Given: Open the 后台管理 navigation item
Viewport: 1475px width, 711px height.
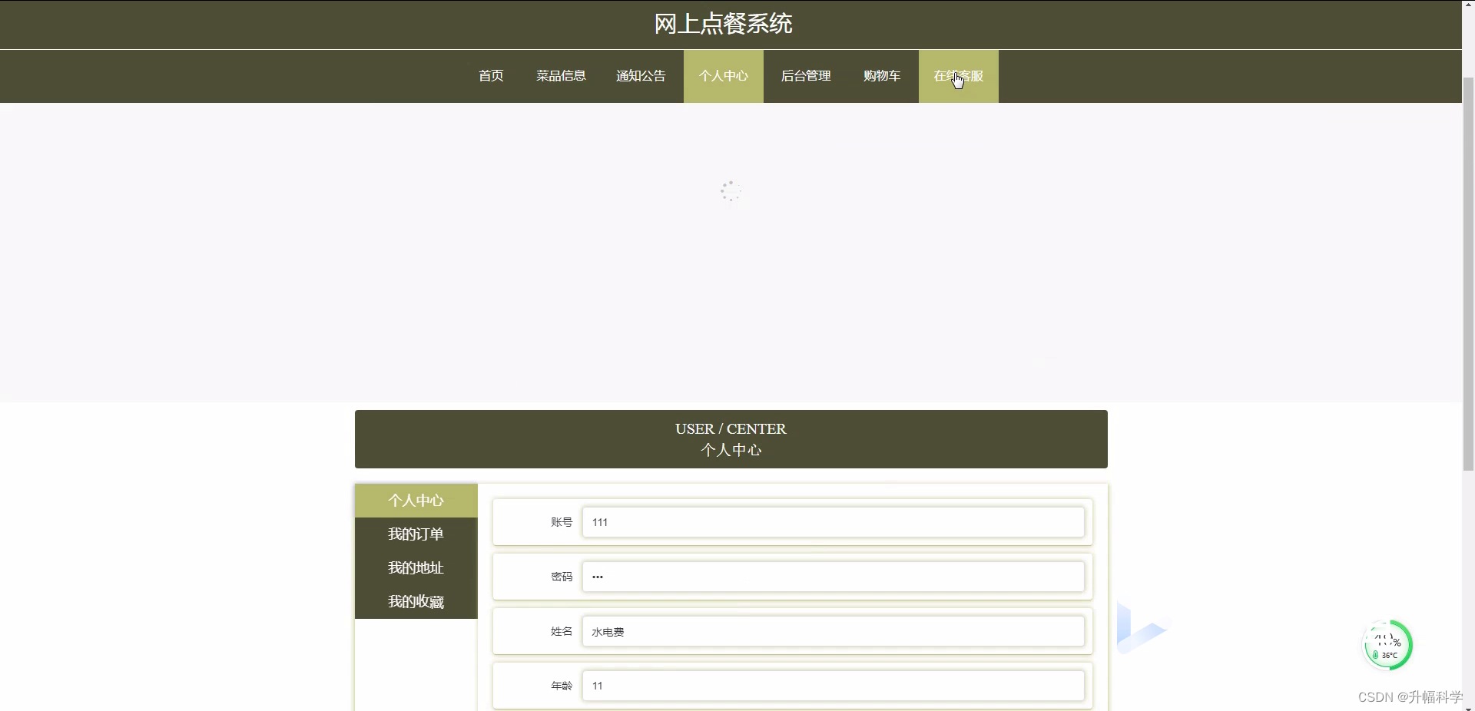Looking at the screenshot, I should [806, 76].
